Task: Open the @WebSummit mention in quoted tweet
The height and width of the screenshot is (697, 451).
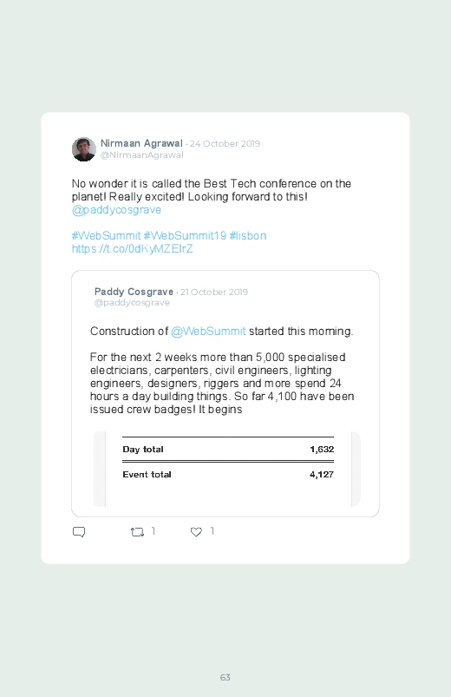Action: 208,332
